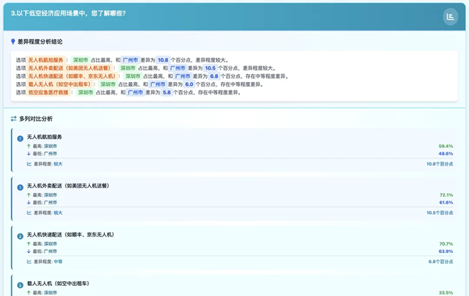The width and height of the screenshot is (469, 296).
Task: Click the 61.6% value
Action: tap(446, 202)
